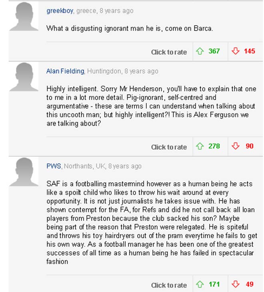Click the 145 downvote count
264x292 pixels.
[249, 51]
